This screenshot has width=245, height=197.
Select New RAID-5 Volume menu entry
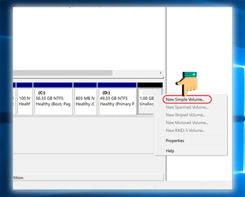[185, 131]
